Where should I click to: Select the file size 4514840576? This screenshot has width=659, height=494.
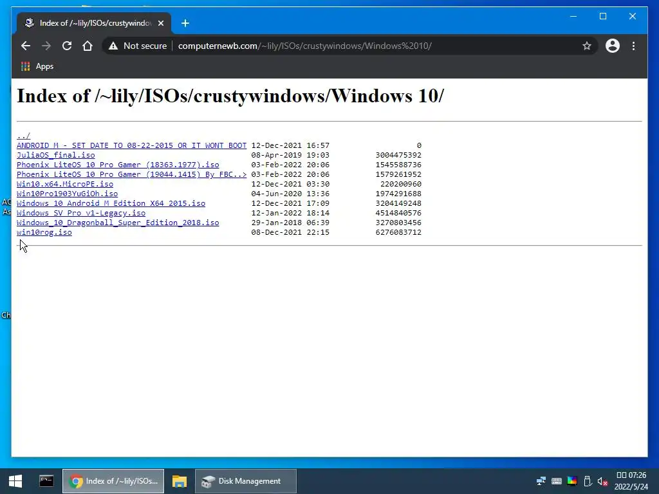(x=398, y=213)
